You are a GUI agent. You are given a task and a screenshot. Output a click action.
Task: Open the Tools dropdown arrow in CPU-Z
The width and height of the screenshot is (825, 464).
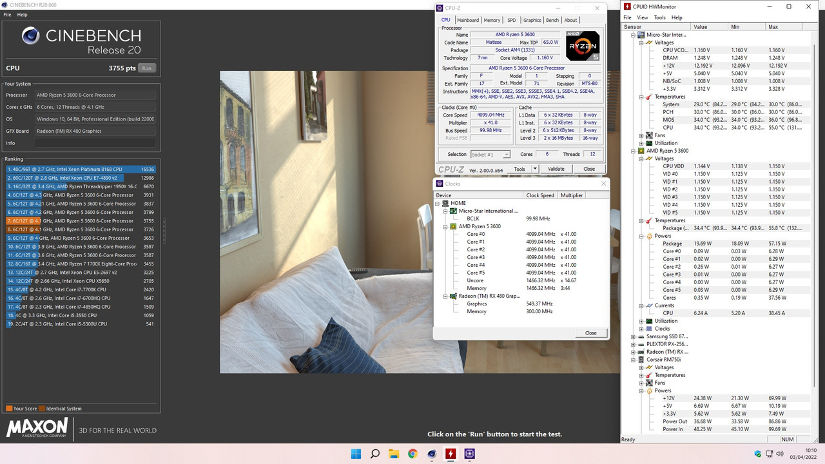[535, 169]
